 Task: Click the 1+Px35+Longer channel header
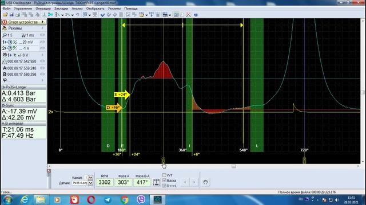23,87
